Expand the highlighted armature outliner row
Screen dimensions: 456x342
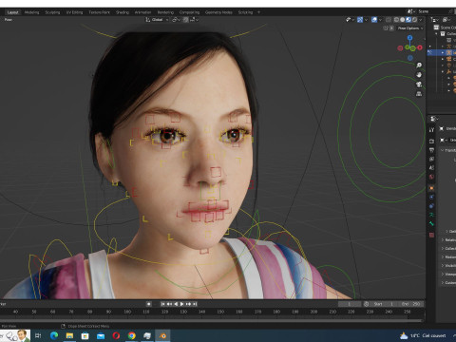pyautogui.click(x=443, y=52)
